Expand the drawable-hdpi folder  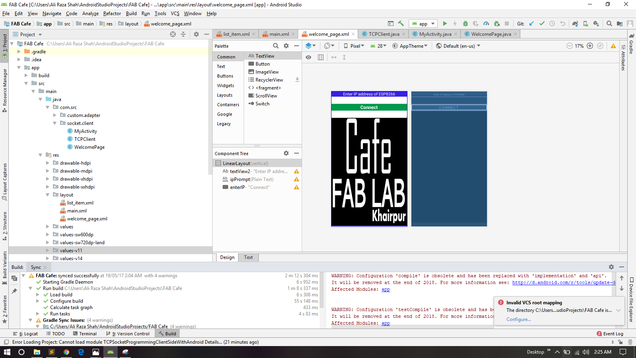coord(47,163)
